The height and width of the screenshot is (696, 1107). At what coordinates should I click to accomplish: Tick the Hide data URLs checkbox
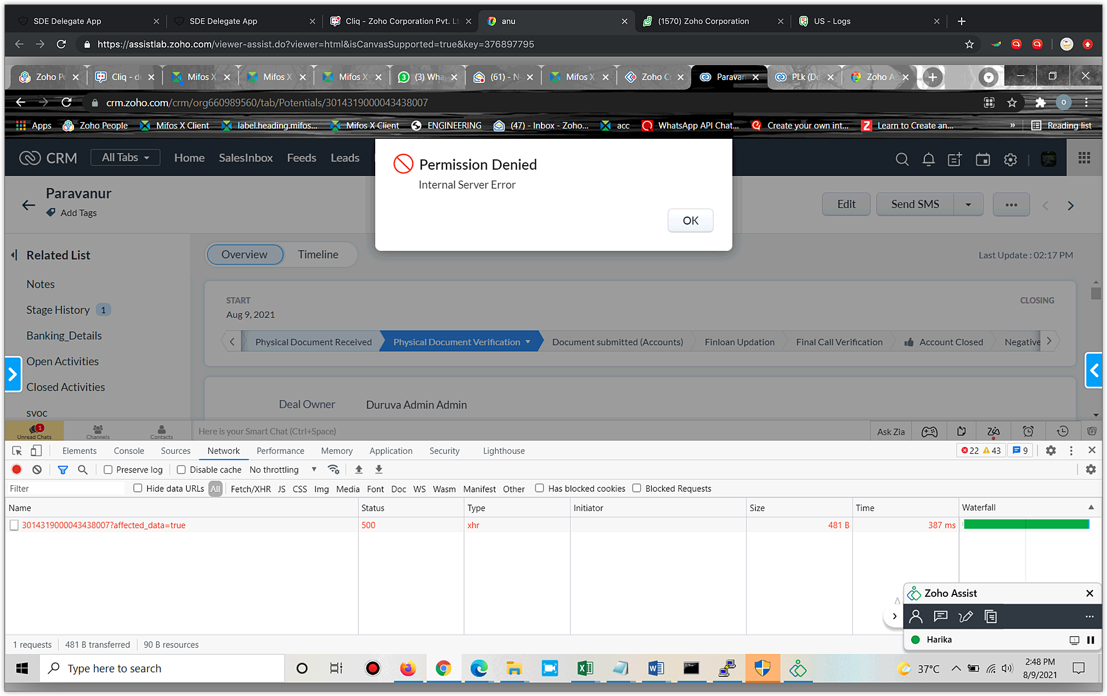[138, 488]
